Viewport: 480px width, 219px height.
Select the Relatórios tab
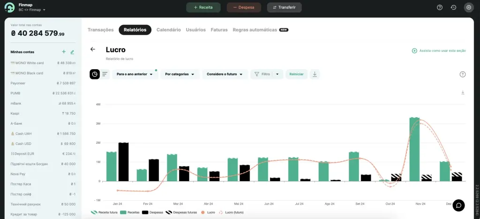click(135, 30)
